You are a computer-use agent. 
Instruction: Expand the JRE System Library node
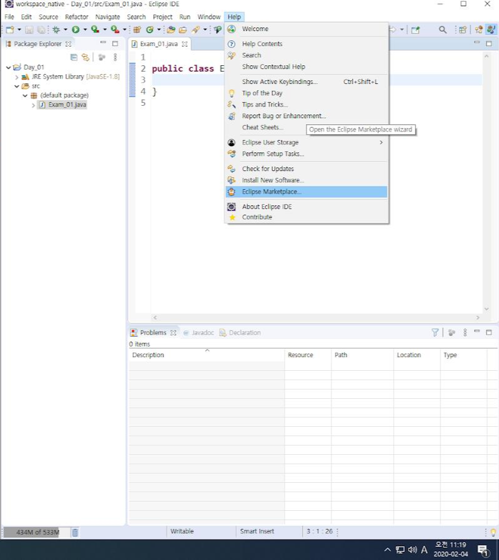[x=16, y=77]
